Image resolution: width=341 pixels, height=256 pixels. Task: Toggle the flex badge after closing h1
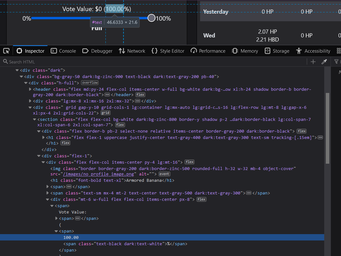(x=65, y=143)
